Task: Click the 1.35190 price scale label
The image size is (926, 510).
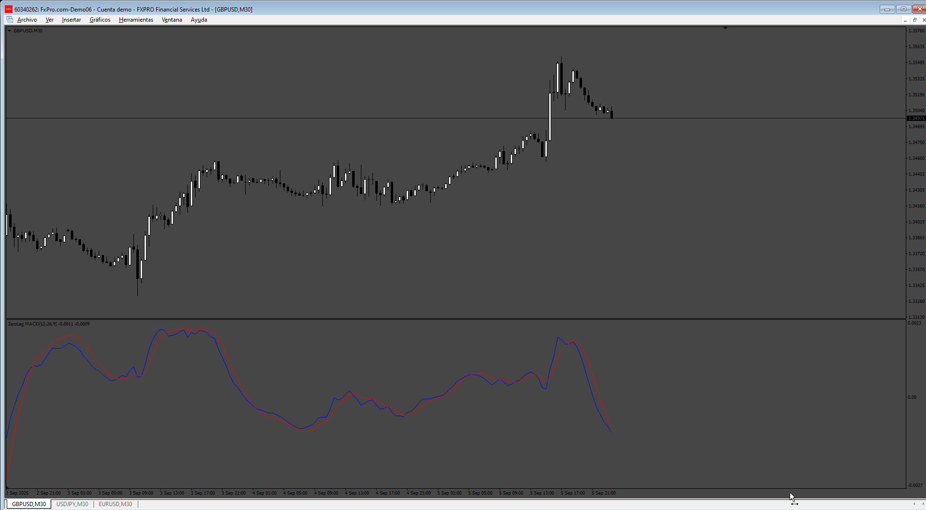Action: click(x=916, y=95)
